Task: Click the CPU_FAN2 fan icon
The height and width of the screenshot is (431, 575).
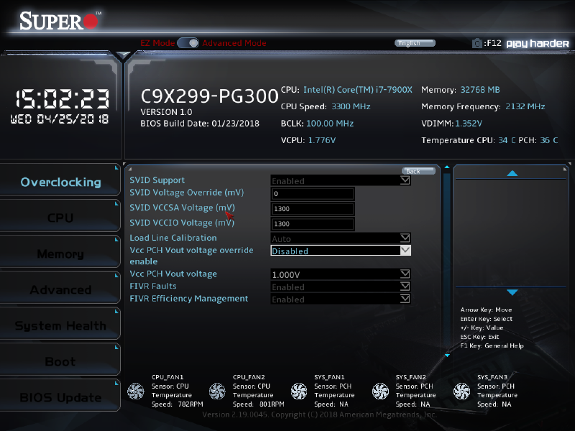Action: pyautogui.click(x=217, y=391)
